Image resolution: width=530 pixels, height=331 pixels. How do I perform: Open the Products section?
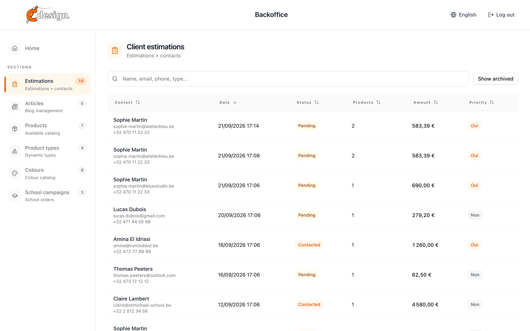pyautogui.click(x=47, y=129)
